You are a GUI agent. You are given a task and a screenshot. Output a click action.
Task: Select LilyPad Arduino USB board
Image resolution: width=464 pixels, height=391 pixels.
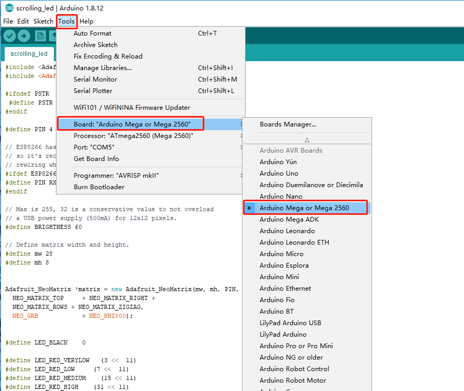click(x=307, y=323)
